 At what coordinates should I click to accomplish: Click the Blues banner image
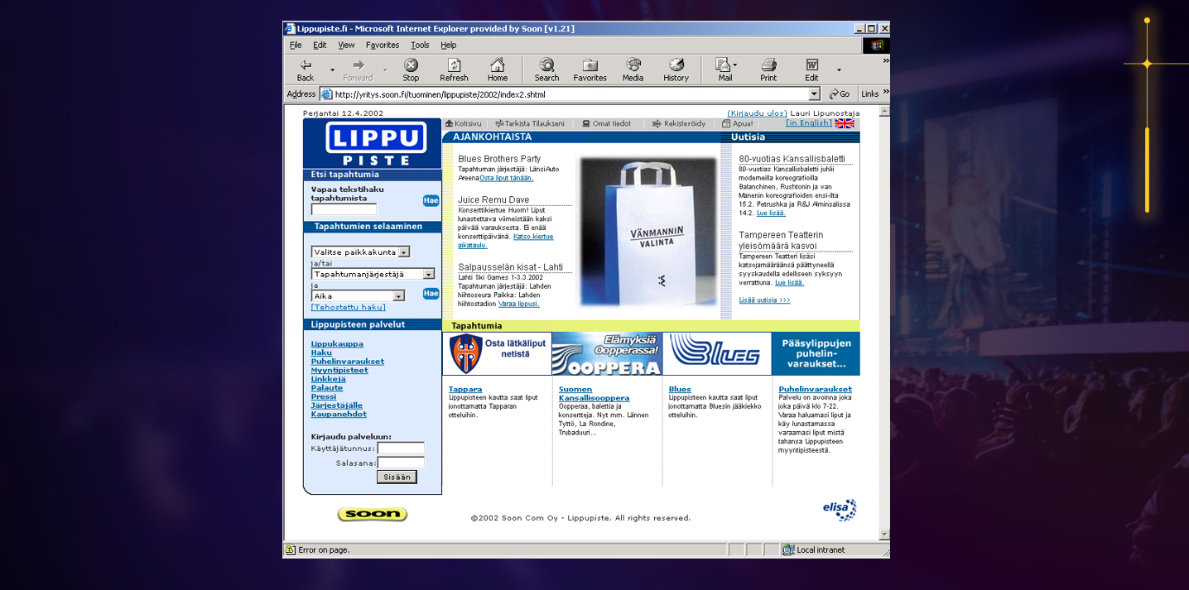pos(716,353)
